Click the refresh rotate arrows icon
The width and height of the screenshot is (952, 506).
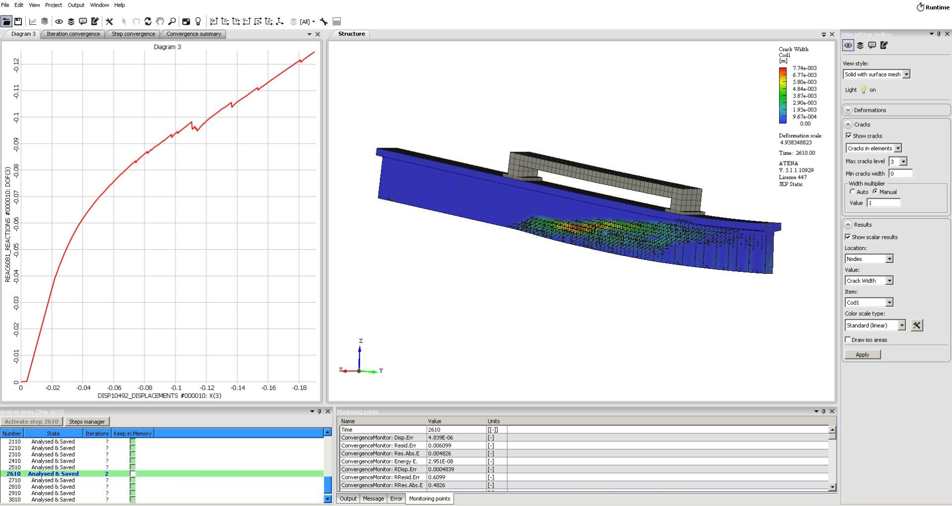pos(148,21)
